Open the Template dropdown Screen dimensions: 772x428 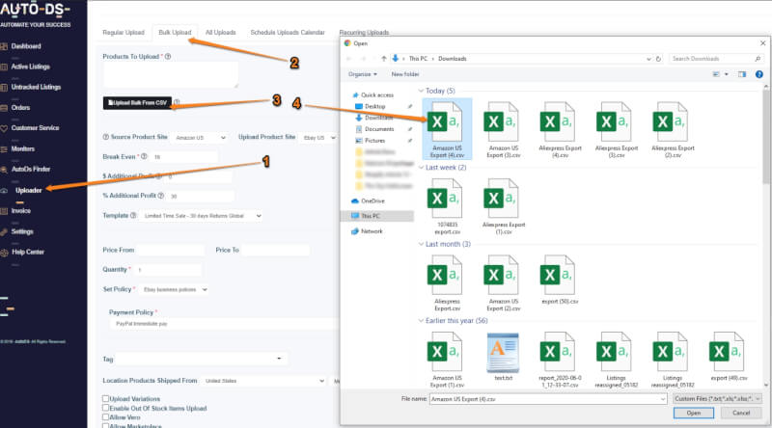point(202,216)
